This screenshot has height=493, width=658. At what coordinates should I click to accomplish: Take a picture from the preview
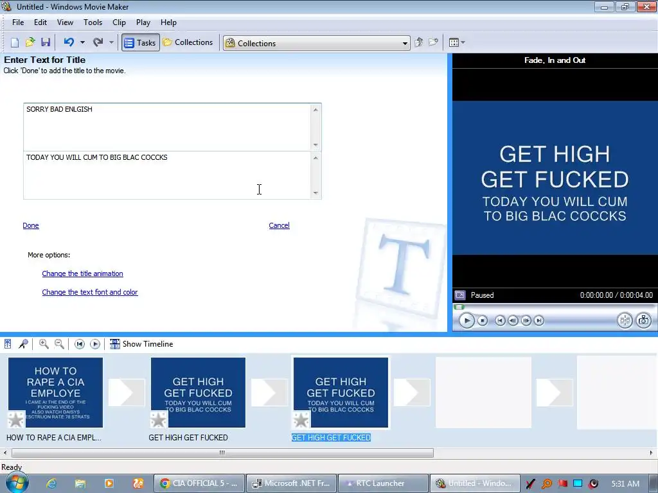click(644, 321)
